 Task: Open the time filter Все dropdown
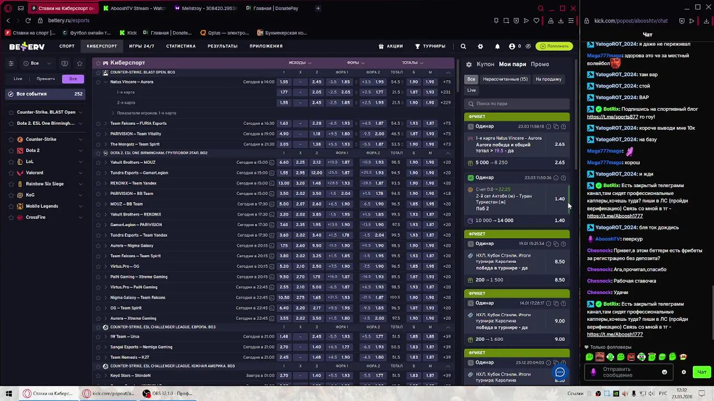(x=37, y=63)
